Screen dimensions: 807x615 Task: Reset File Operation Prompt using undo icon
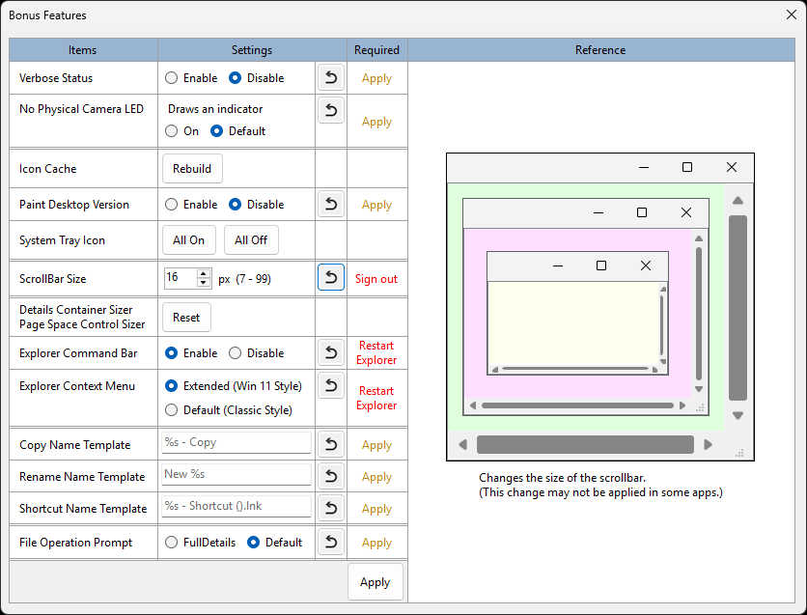click(331, 542)
